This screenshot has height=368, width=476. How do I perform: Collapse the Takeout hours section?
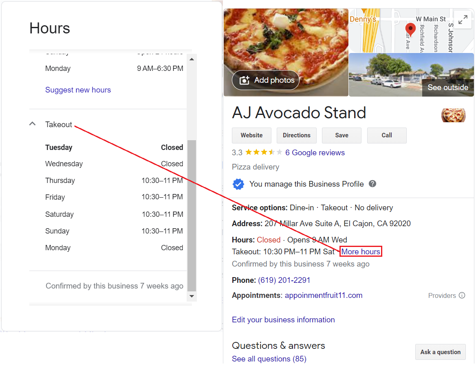click(x=32, y=123)
